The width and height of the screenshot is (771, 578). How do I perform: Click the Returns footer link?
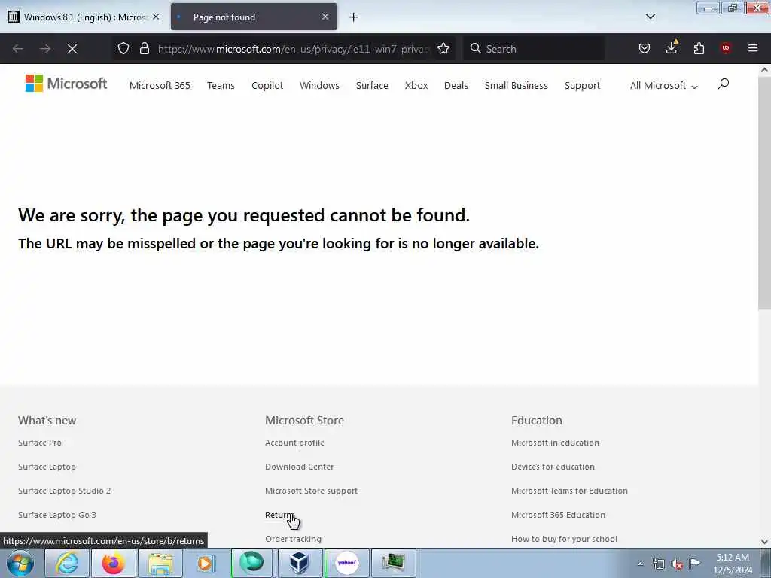pyautogui.click(x=280, y=515)
